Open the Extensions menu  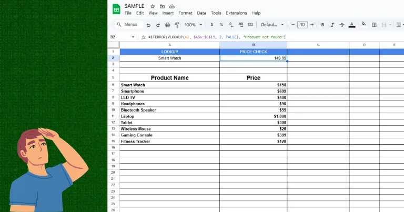[x=236, y=13]
